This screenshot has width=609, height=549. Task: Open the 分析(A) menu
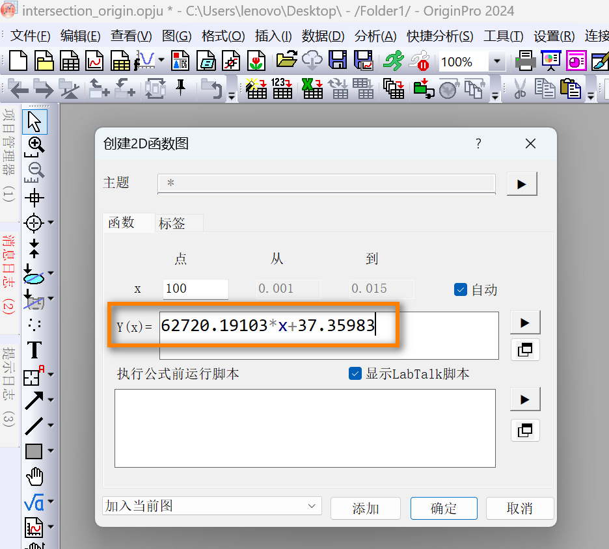click(375, 36)
